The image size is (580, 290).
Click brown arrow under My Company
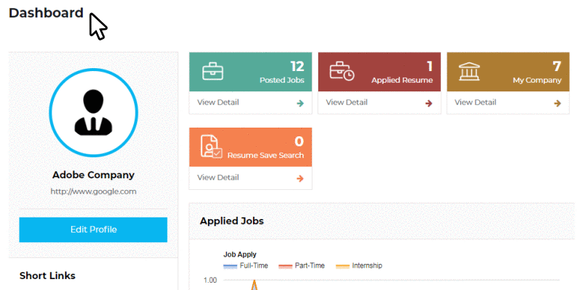(x=558, y=103)
